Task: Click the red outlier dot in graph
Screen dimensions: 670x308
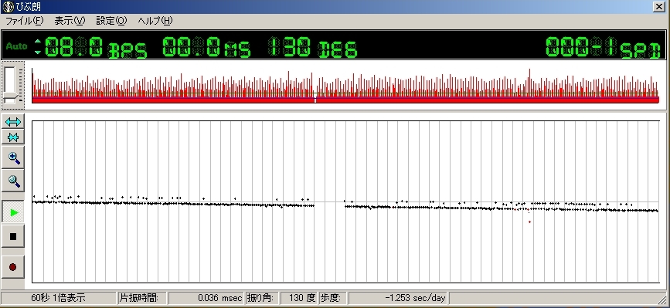Action: point(530,222)
